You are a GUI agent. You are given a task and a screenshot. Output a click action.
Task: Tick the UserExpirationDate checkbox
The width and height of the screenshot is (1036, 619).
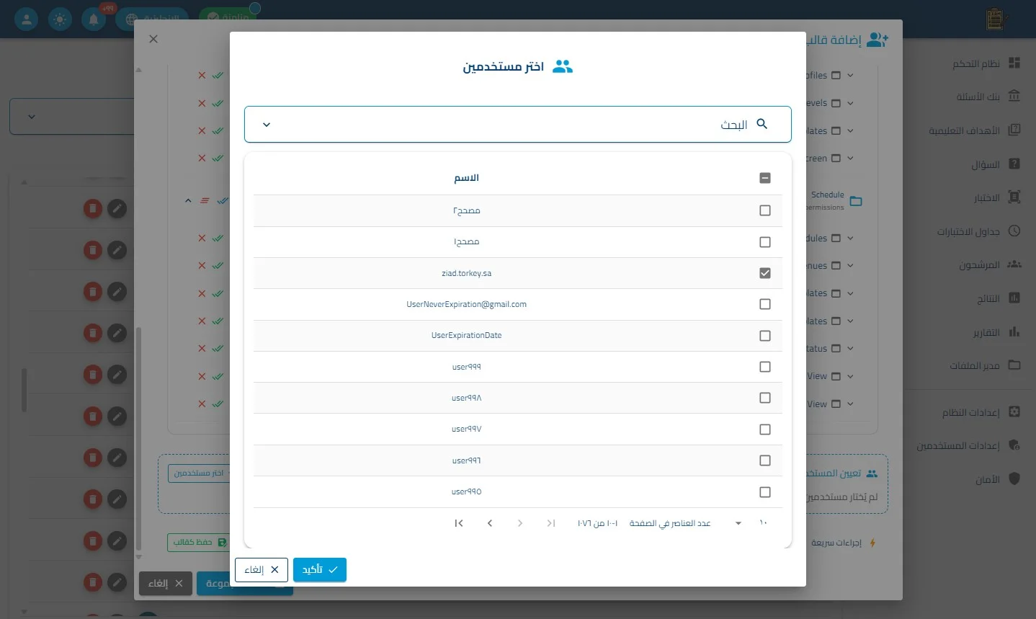765,336
